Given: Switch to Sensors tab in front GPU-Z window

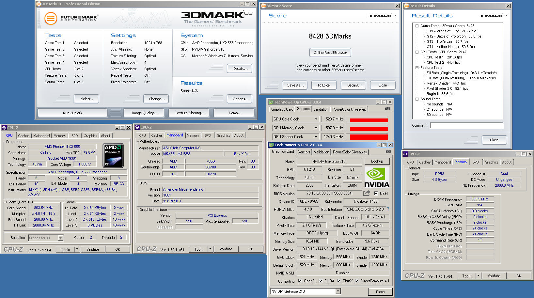Looking at the screenshot, I should pos(304,152).
